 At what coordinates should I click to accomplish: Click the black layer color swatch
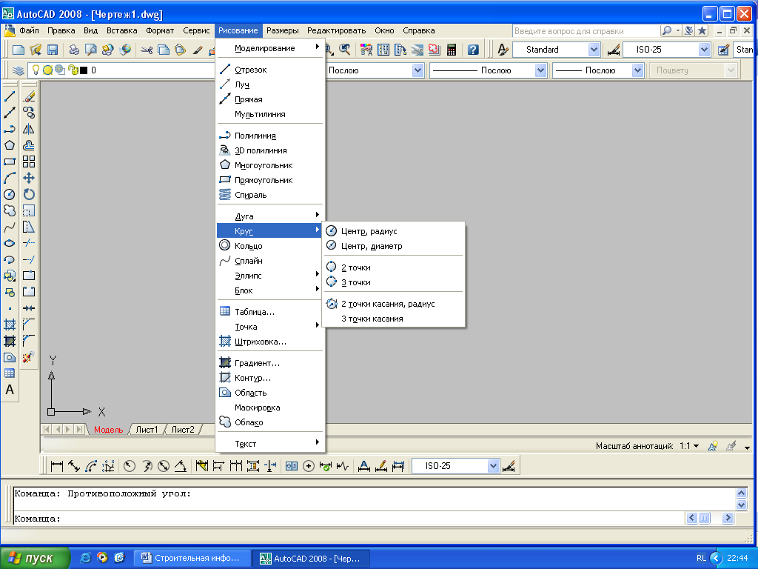coord(84,70)
